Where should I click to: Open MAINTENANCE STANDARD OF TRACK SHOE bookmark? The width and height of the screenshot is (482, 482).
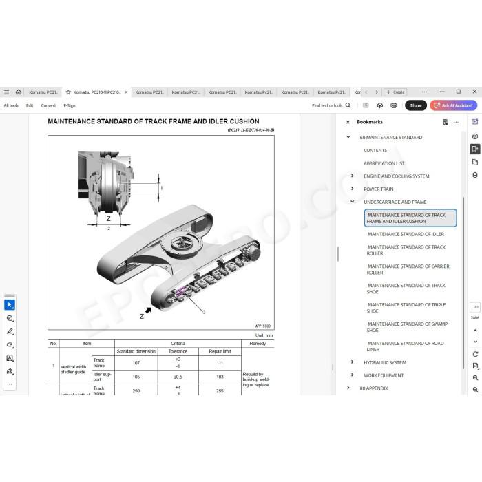click(x=406, y=289)
